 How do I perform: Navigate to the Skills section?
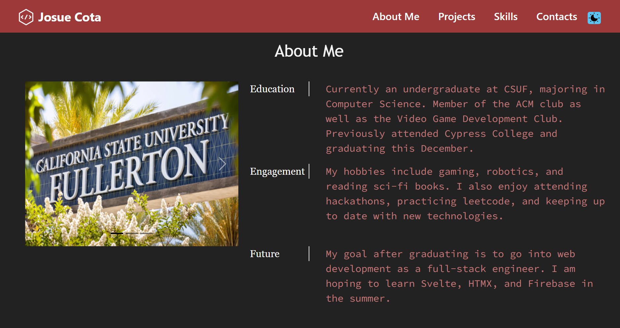505,17
